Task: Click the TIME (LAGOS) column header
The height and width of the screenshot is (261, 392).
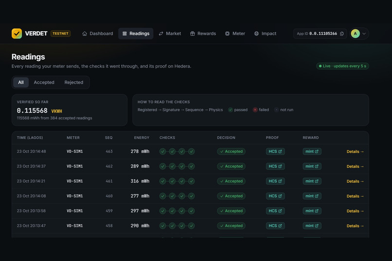Action: pyautogui.click(x=30, y=138)
